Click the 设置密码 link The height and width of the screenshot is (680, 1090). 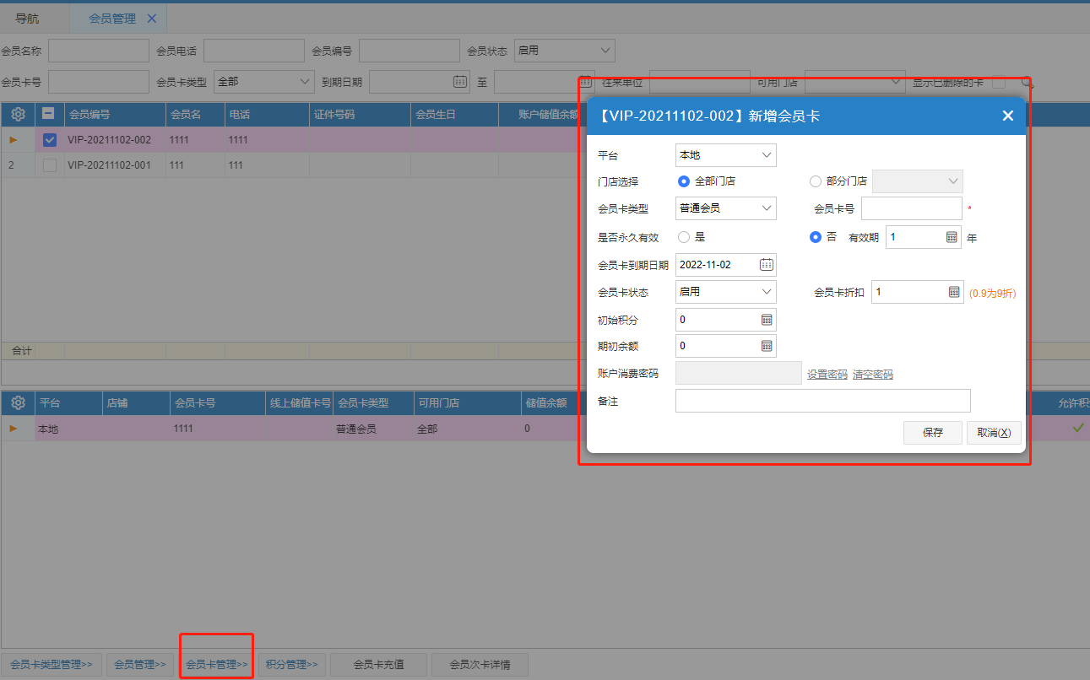click(827, 375)
